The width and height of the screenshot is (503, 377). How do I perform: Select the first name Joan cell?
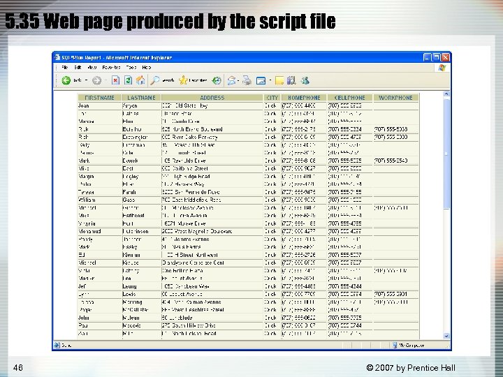tap(99, 106)
